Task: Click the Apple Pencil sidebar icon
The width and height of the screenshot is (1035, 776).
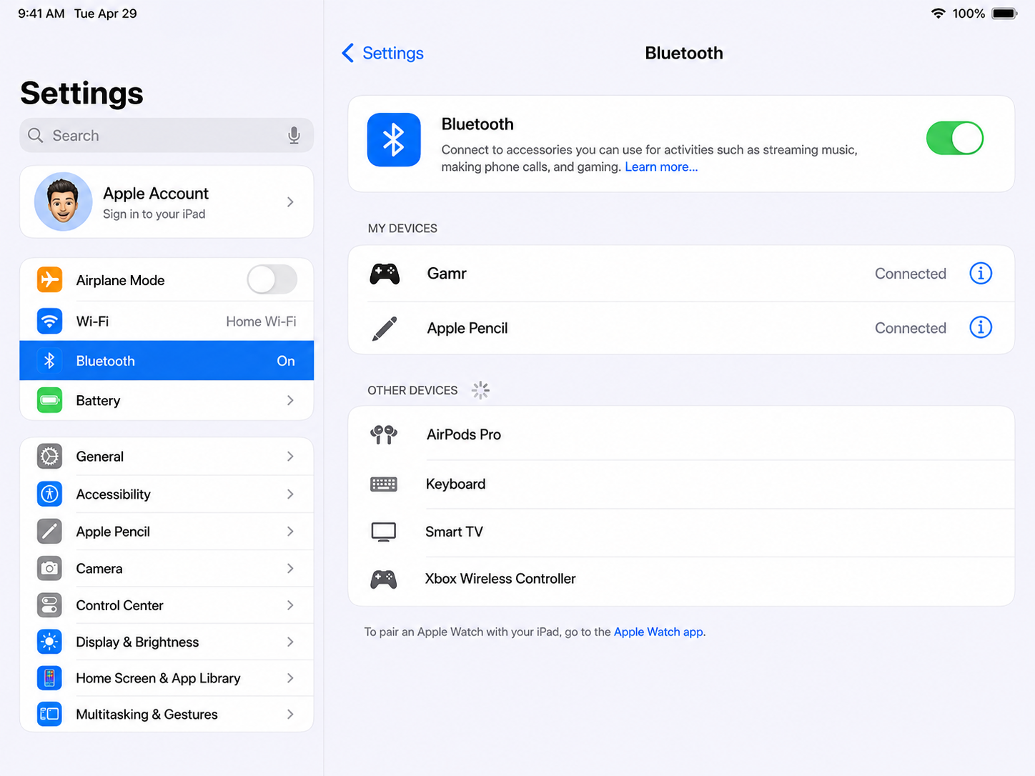Action: (49, 531)
